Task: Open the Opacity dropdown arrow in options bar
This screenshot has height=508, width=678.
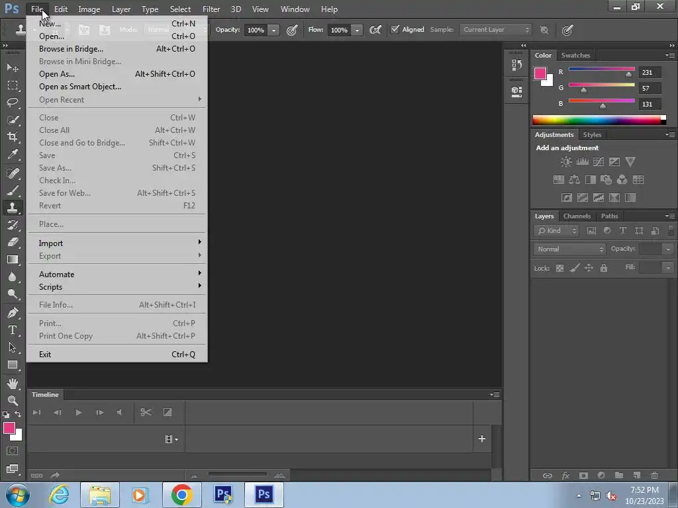Action: coord(273,30)
